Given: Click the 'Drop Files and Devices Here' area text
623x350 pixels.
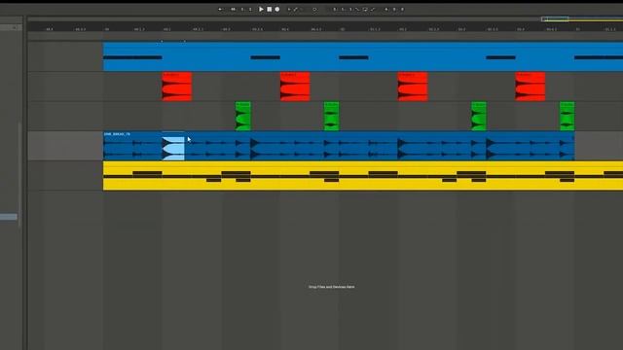Looking at the screenshot, I should point(331,287).
